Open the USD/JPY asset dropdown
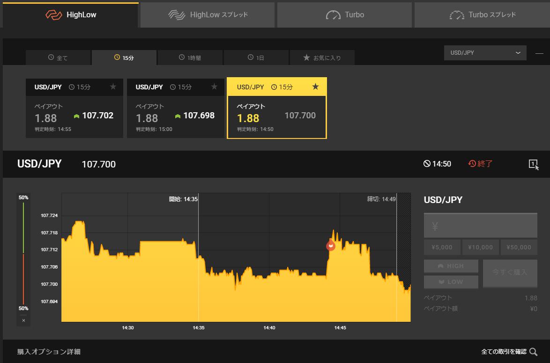Viewport: 550px width, 363px height. coord(485,52)
